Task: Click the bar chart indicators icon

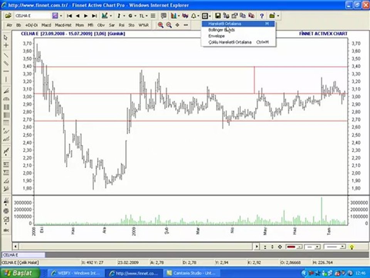Action: [174, 16]
